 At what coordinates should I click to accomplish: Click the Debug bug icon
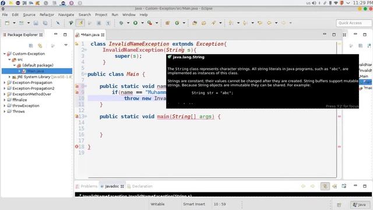pos(121,23)
